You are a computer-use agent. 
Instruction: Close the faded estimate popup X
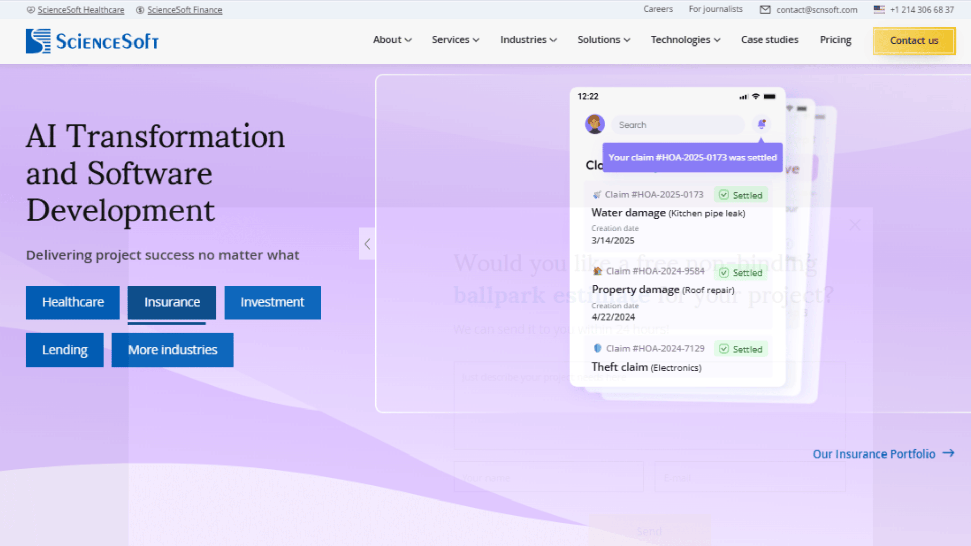coord(855,225)
